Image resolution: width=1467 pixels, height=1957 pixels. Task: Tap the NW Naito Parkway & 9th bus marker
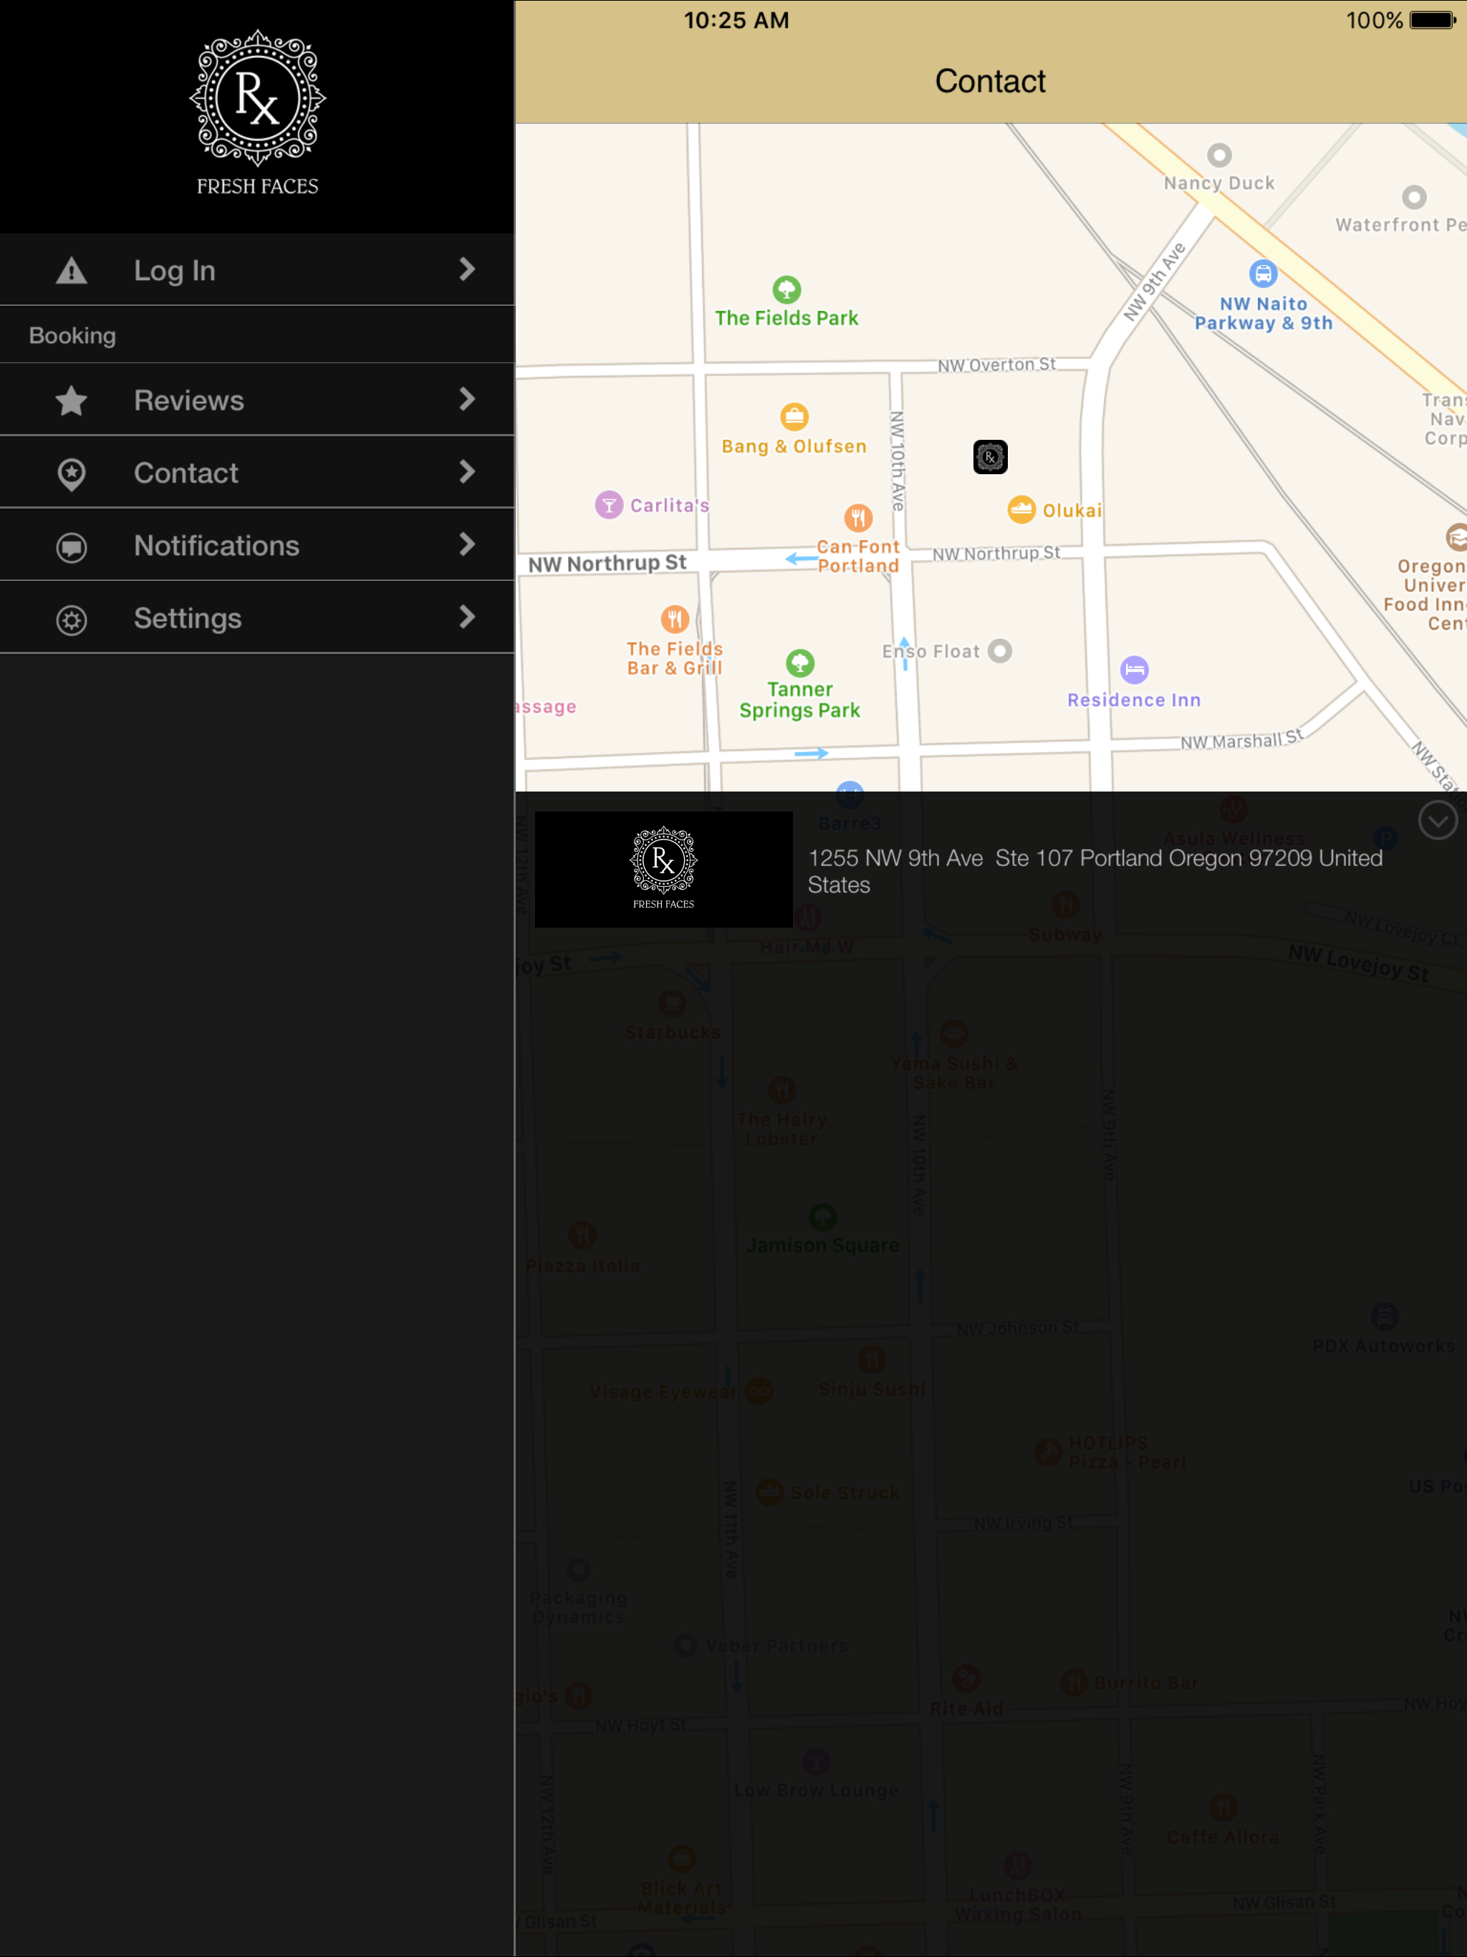click(1263, 274)
